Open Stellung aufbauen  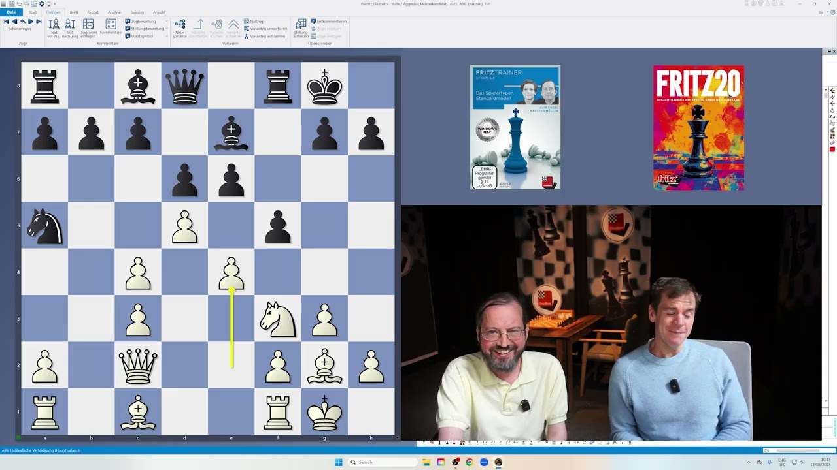click(301, 29)
